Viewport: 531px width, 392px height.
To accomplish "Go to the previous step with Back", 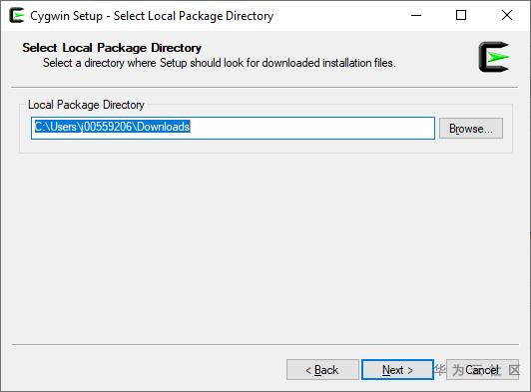I will [322, 370].
